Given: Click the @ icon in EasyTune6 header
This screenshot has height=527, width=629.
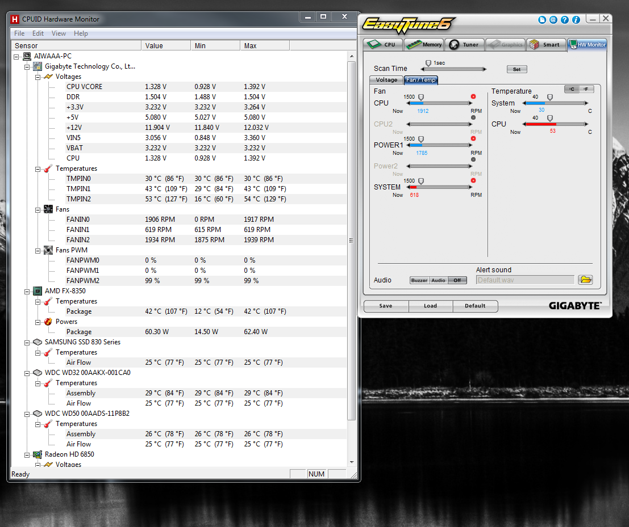Looking at the screenshot, I should point(553,20).
